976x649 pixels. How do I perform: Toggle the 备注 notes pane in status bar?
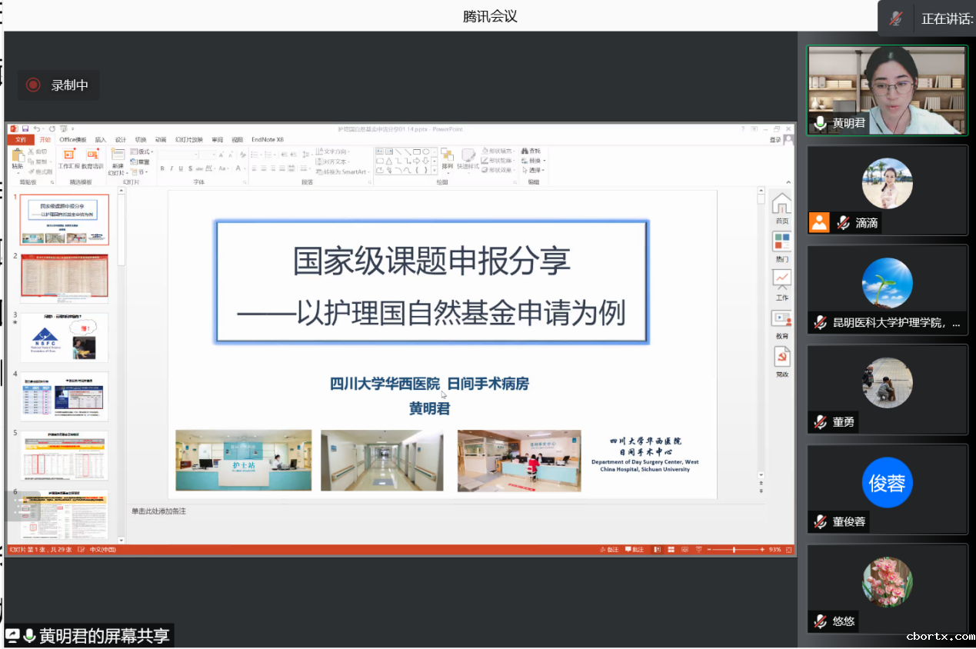click(608, 550)
